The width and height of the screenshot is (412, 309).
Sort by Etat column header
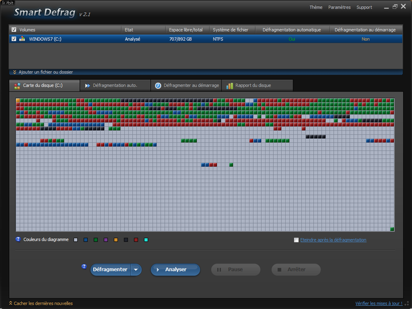tap(144, 30)
